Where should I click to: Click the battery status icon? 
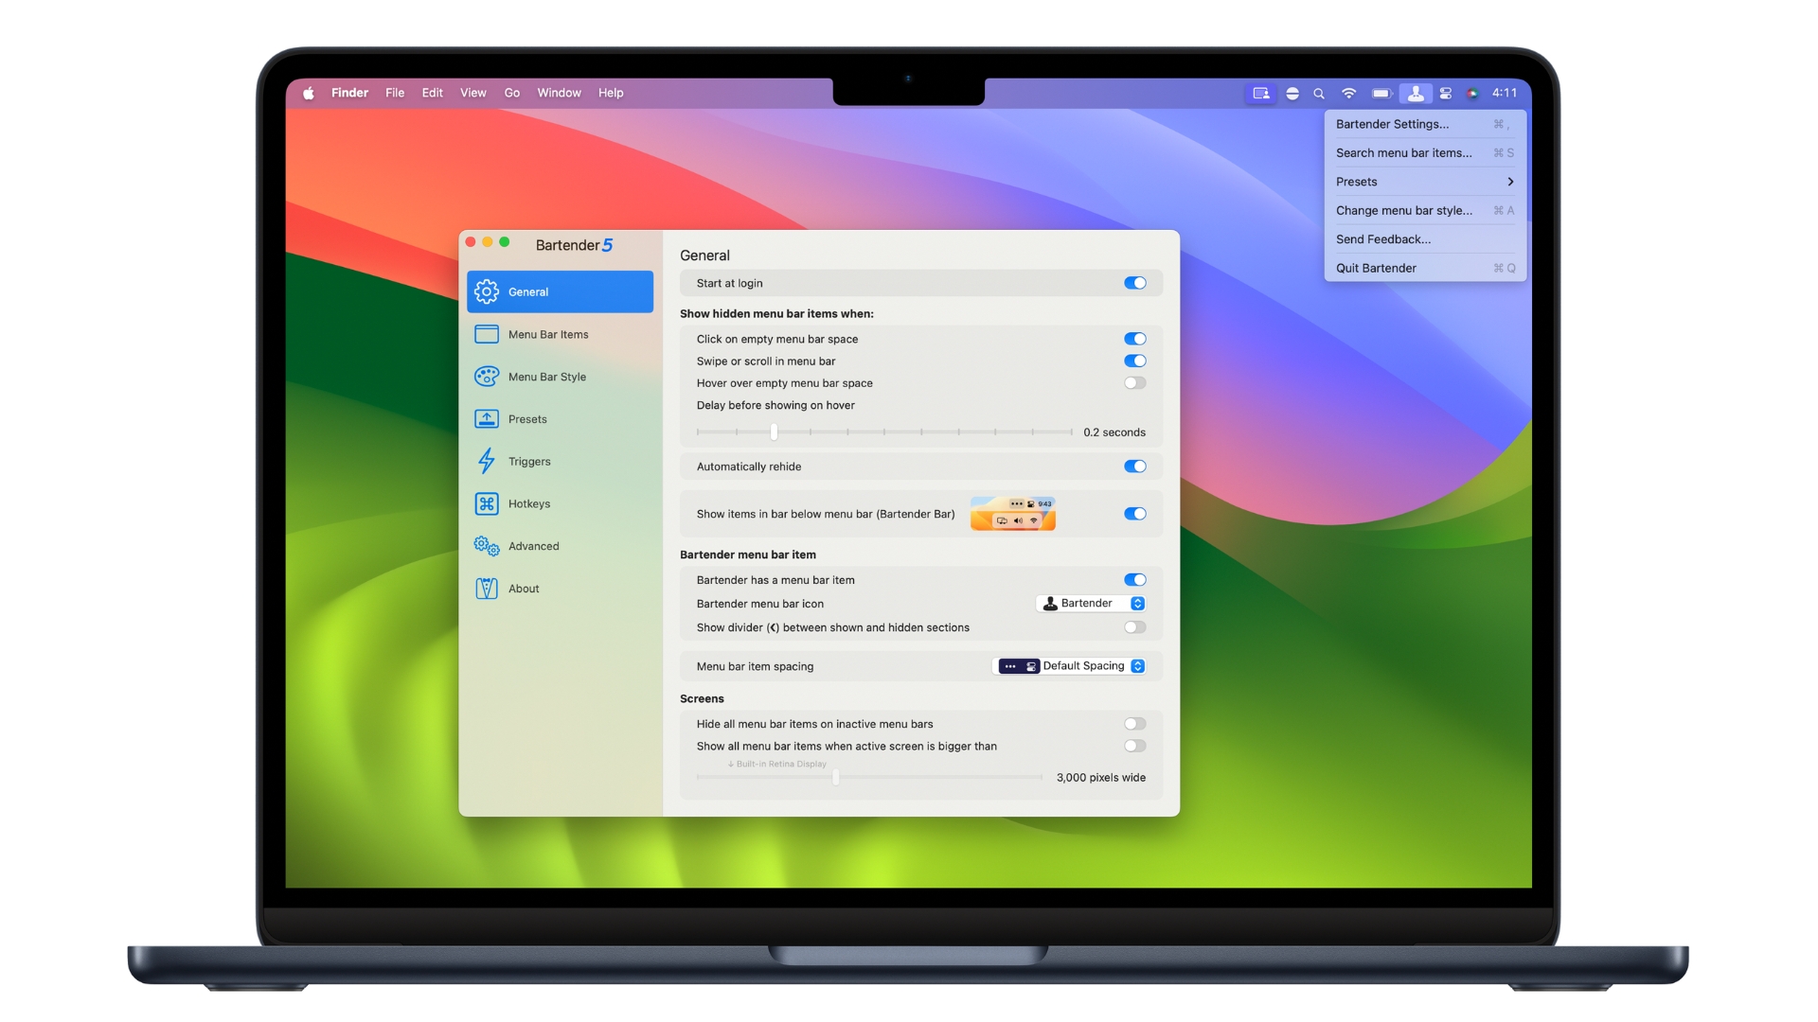click(x=1381, y=93)
